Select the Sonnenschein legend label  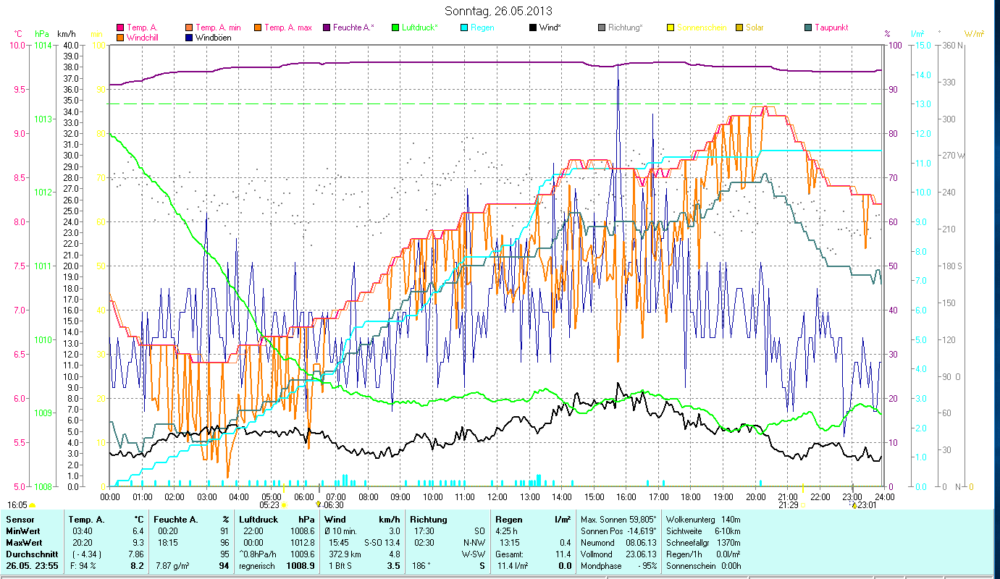701,28
